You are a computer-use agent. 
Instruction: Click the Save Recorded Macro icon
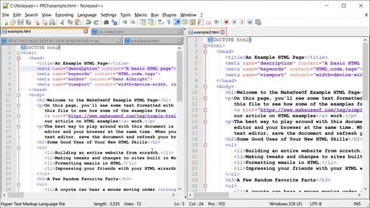(258, 23)
